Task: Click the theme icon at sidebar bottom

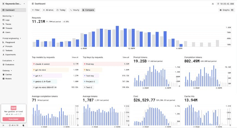Action: pos(23,125)
